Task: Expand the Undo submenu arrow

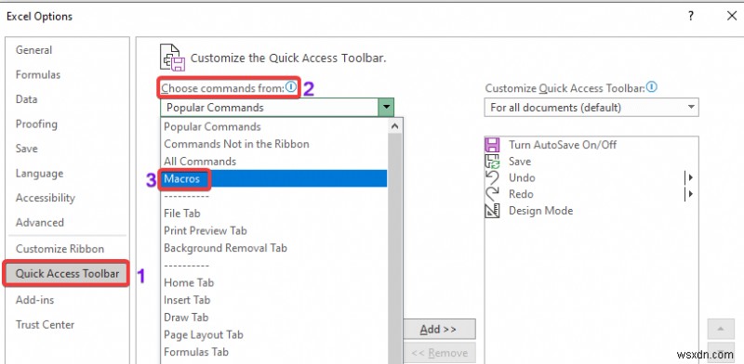Action: [x=690, y=177]
